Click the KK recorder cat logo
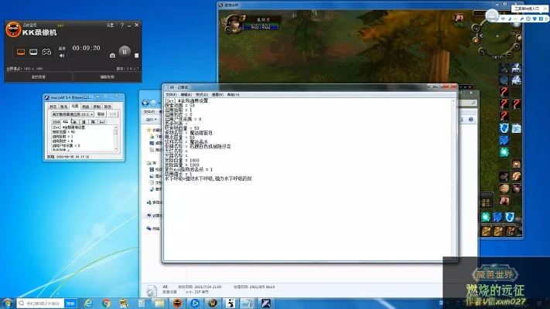The image size is (550, 309). 13,29
